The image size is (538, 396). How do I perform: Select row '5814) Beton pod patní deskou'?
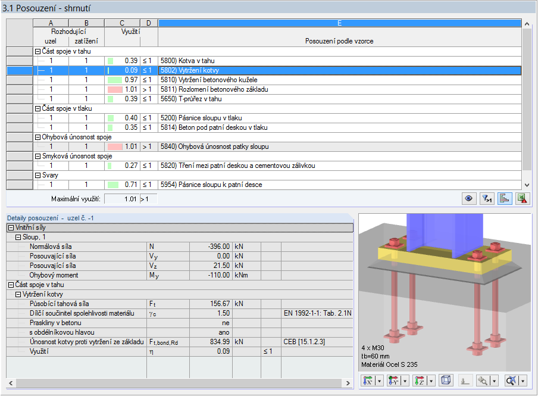[x=277, y=127]
